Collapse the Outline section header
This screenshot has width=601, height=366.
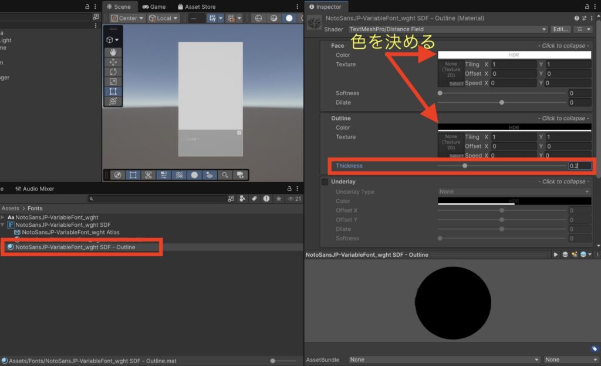click(x=455, y=118)
